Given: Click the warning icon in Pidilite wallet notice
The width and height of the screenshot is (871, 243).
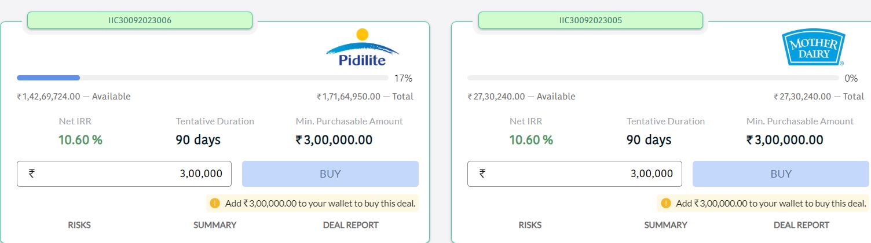Looking at the screenshot, I should [x=215, y=203].
